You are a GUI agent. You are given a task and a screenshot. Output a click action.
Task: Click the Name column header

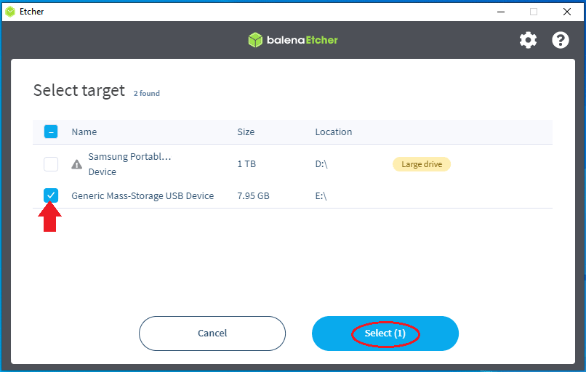tap(84, 132)
